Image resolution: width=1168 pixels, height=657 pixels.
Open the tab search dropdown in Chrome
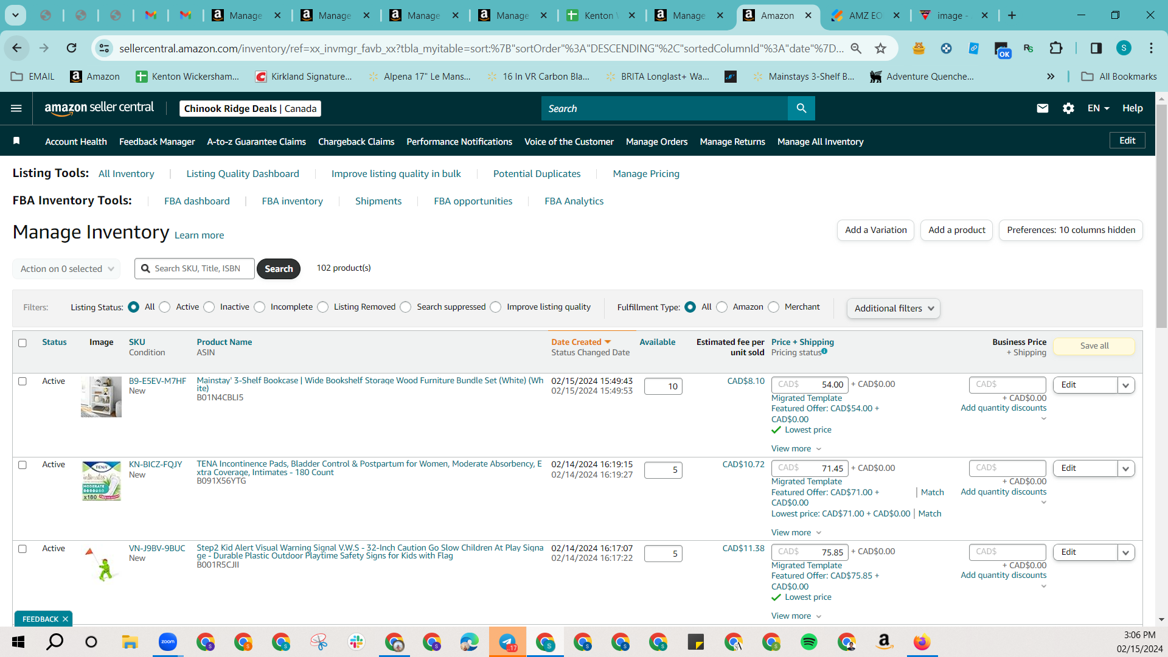15,15
